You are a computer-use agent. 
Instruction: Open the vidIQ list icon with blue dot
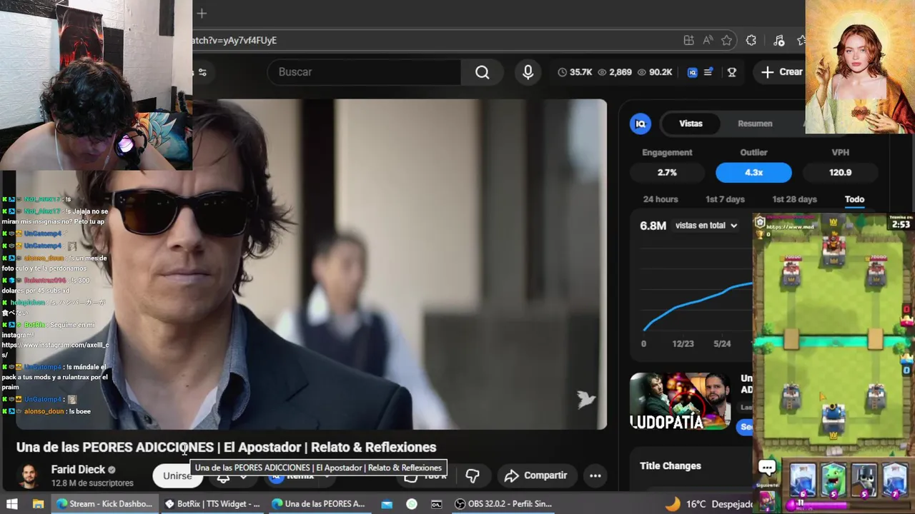click(x=708, y=72)
